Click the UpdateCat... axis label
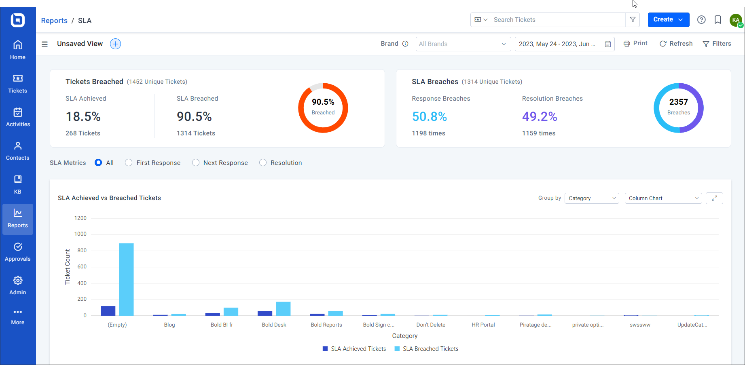Screen dimensions: 745x365 tap(692, 325)
